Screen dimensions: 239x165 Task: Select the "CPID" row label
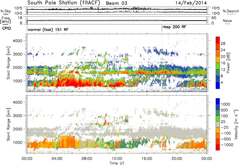(7, 28)
